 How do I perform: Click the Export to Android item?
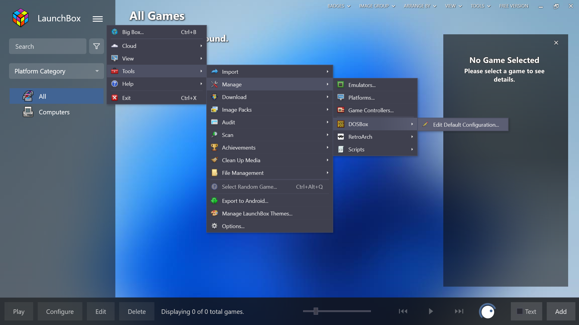tap(245, 201)
